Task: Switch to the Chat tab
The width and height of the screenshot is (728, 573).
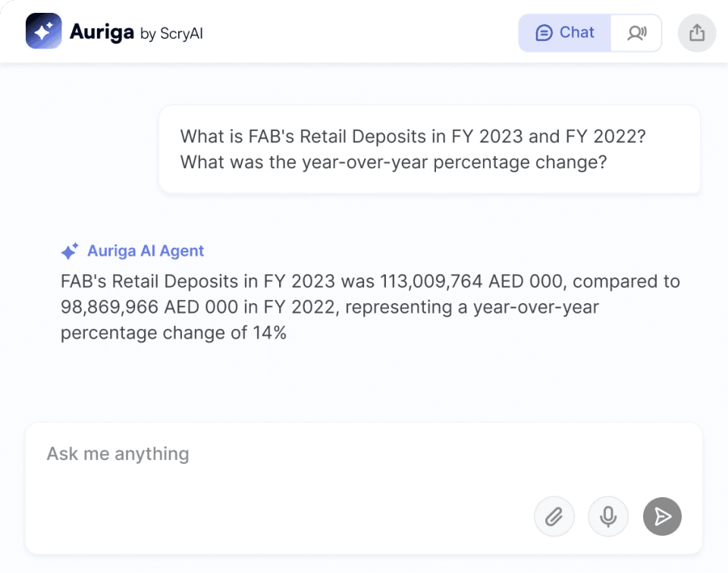Action: pos(564,33)
